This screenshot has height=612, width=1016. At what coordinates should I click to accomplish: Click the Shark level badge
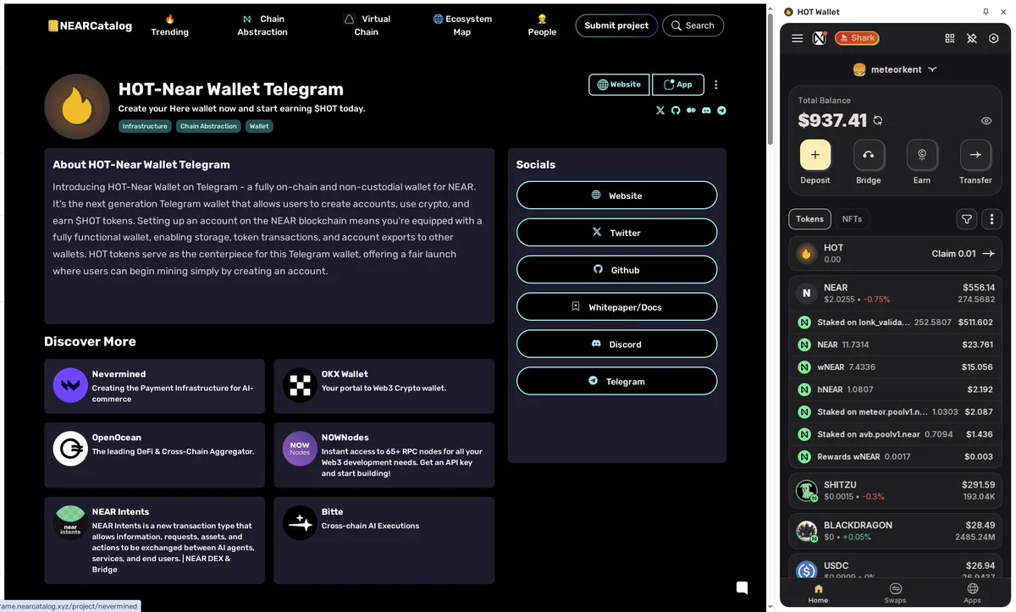[857, 38]
